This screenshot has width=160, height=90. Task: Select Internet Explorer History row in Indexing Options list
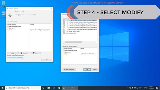(x=15, y=26)
